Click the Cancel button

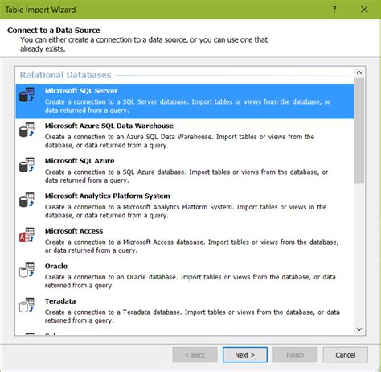[346, 355]
